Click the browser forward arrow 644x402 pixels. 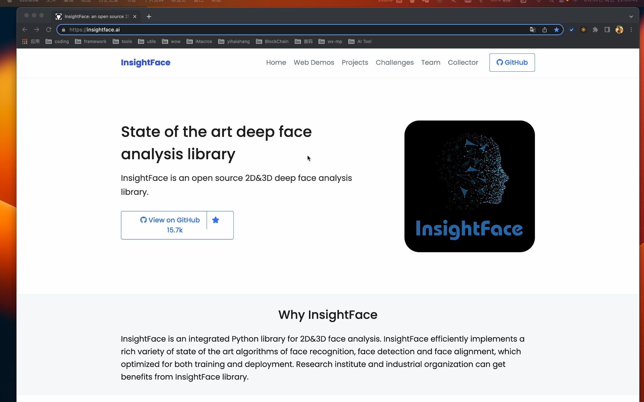pyautogui.click(x=36, y=29)
